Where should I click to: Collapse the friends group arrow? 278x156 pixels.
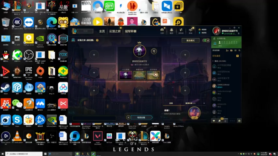tap(213, 61)
